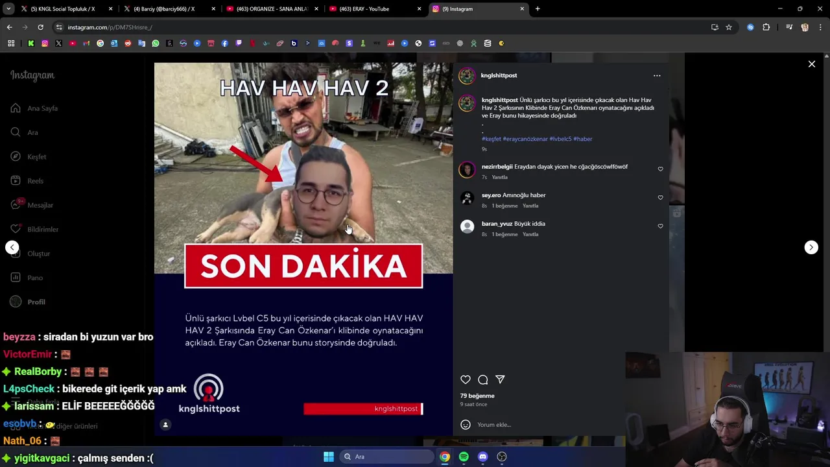This screenshot has width=830, height=467.
Task: Click the comment bubble icon
Action: (x=483, y=379)
